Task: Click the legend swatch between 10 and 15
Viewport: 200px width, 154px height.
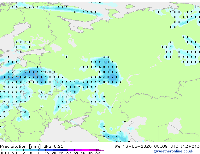Action: coord(42,150)
